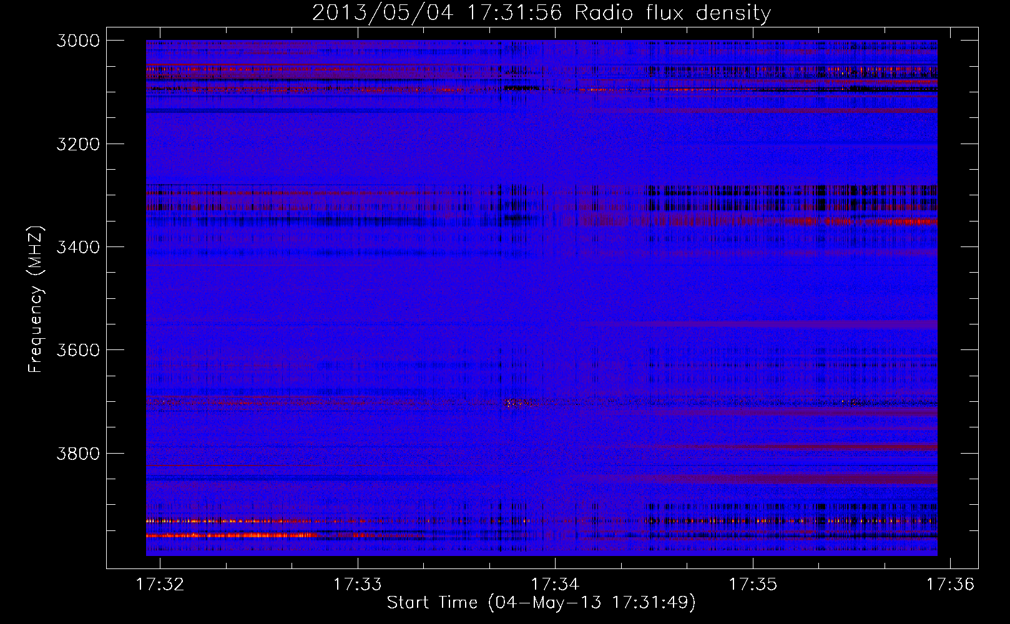Click the 3400 frequency tick label
Viewport: 1010px width, 624px height.
tap(78, 247)
